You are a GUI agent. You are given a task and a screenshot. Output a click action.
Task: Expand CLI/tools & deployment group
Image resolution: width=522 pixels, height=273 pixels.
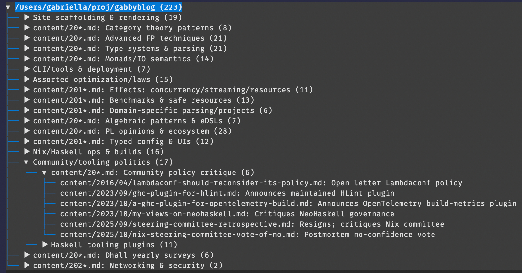coord(27,69)
